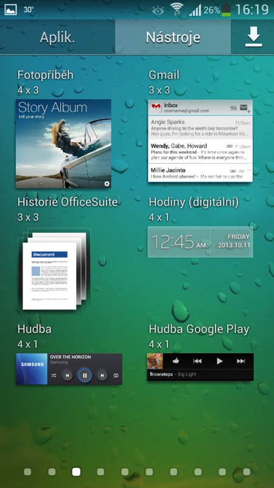
Task: Open the Story Album widget preview
Action: point(63,144)
